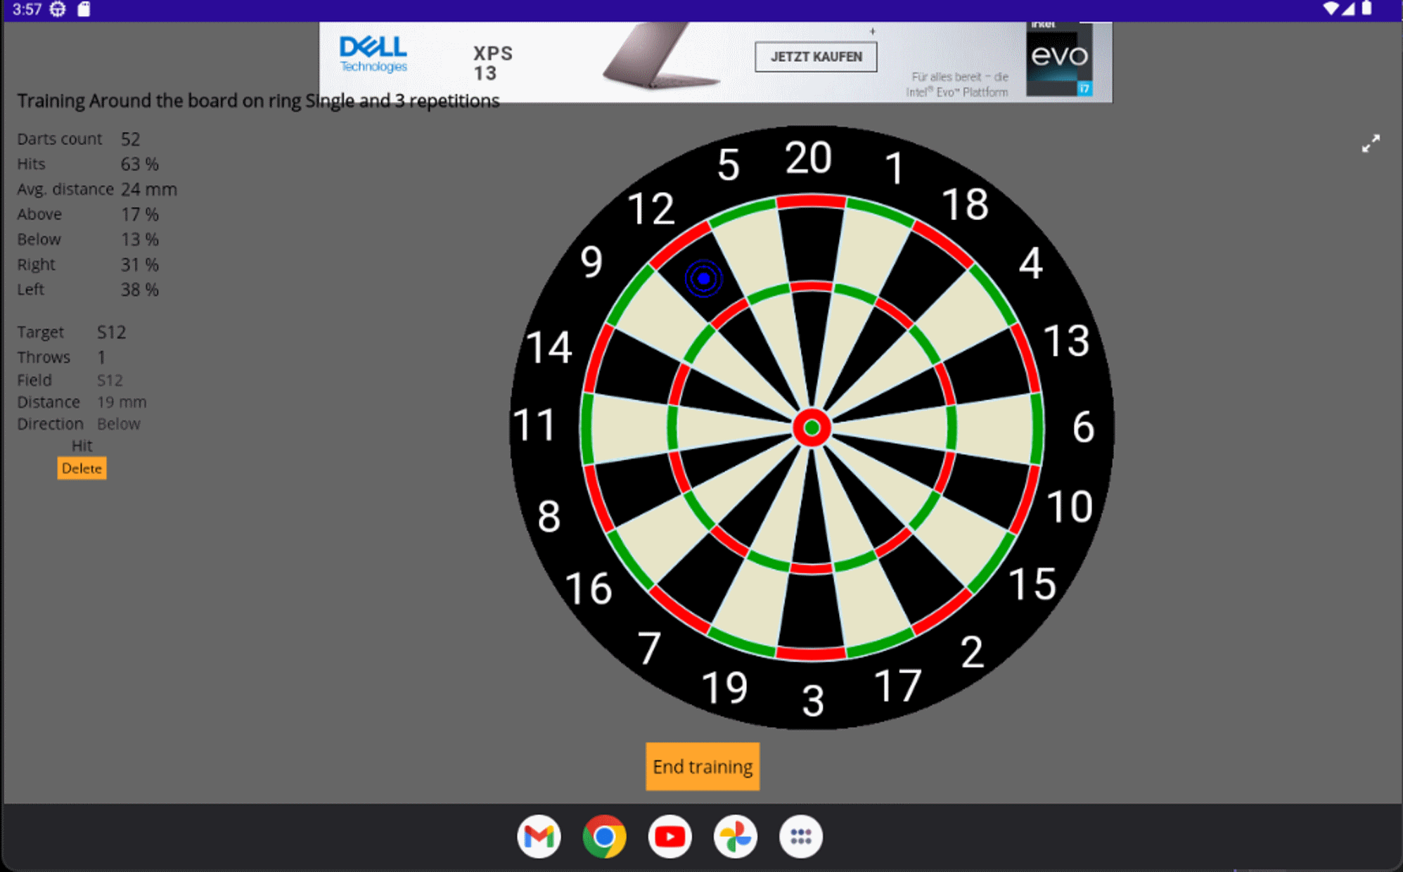The image size is (1403, 872).
Task: Tap the number 20 on dartboard
Action: (808, 158)
